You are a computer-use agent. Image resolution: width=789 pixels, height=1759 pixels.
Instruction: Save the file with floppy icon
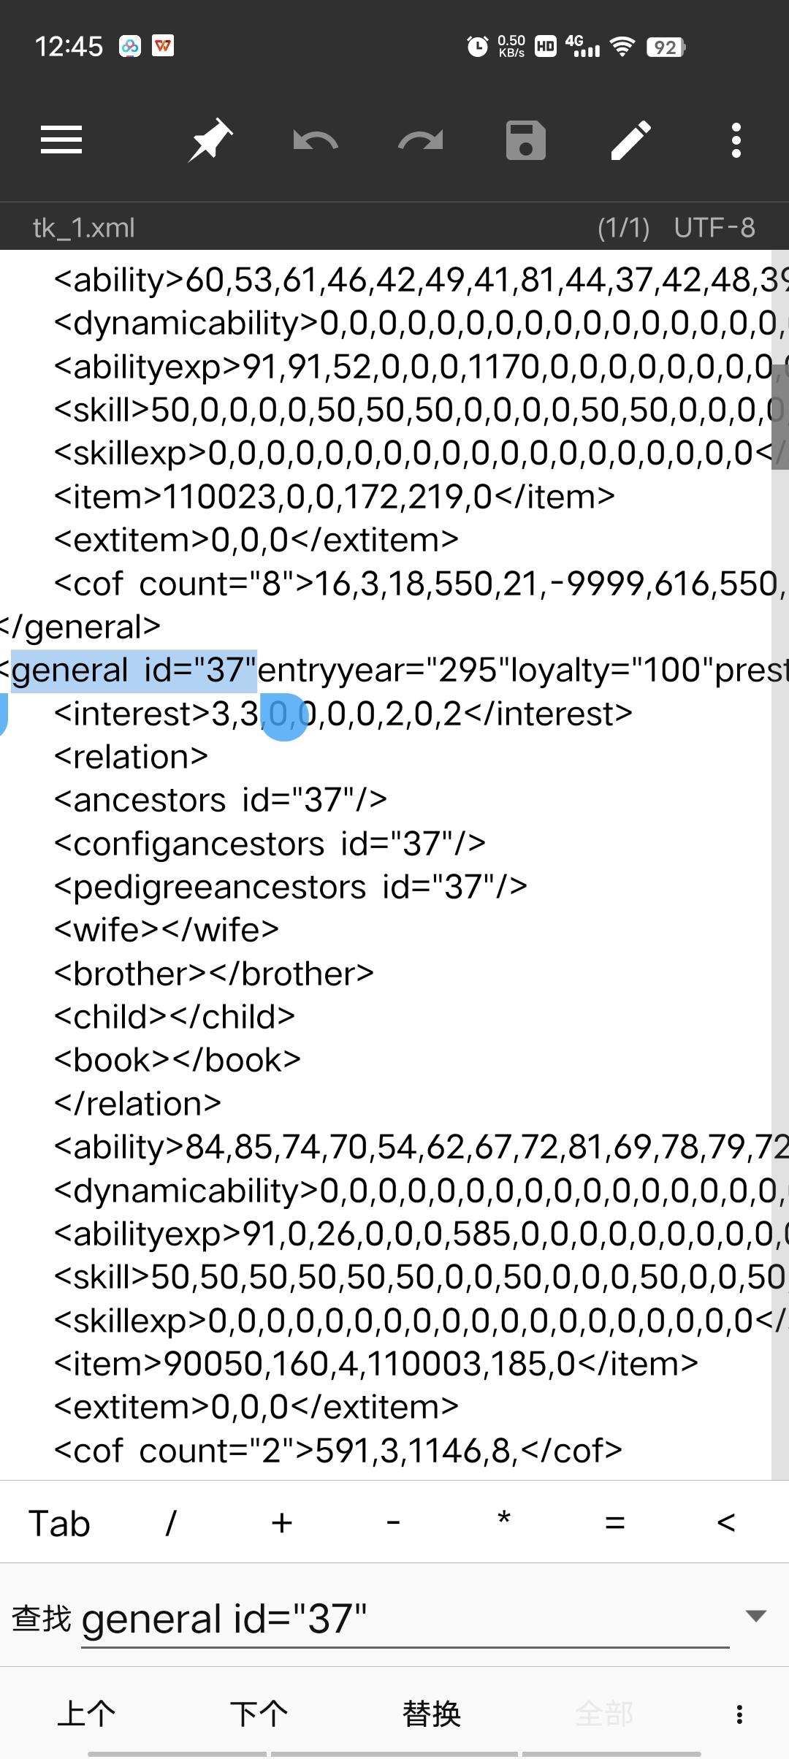[526, 140]
